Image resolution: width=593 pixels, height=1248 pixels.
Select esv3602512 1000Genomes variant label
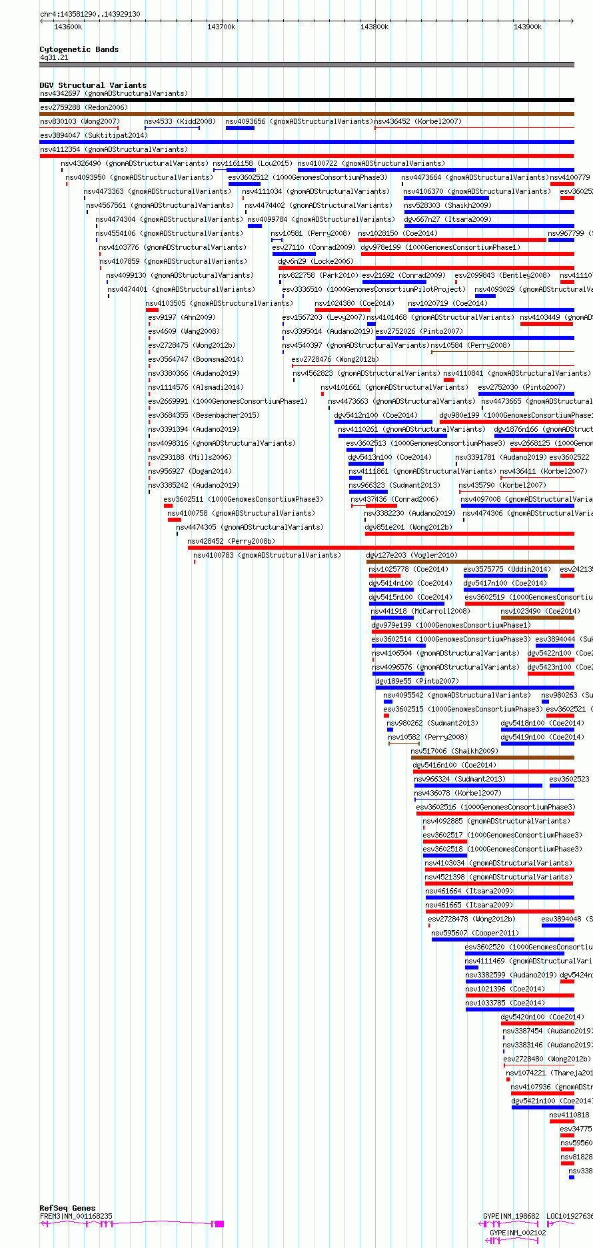click(x=308, y=177)
